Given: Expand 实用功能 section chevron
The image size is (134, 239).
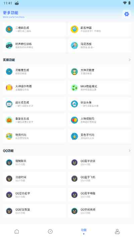Looking at the screenshot, I should (130, 60).
